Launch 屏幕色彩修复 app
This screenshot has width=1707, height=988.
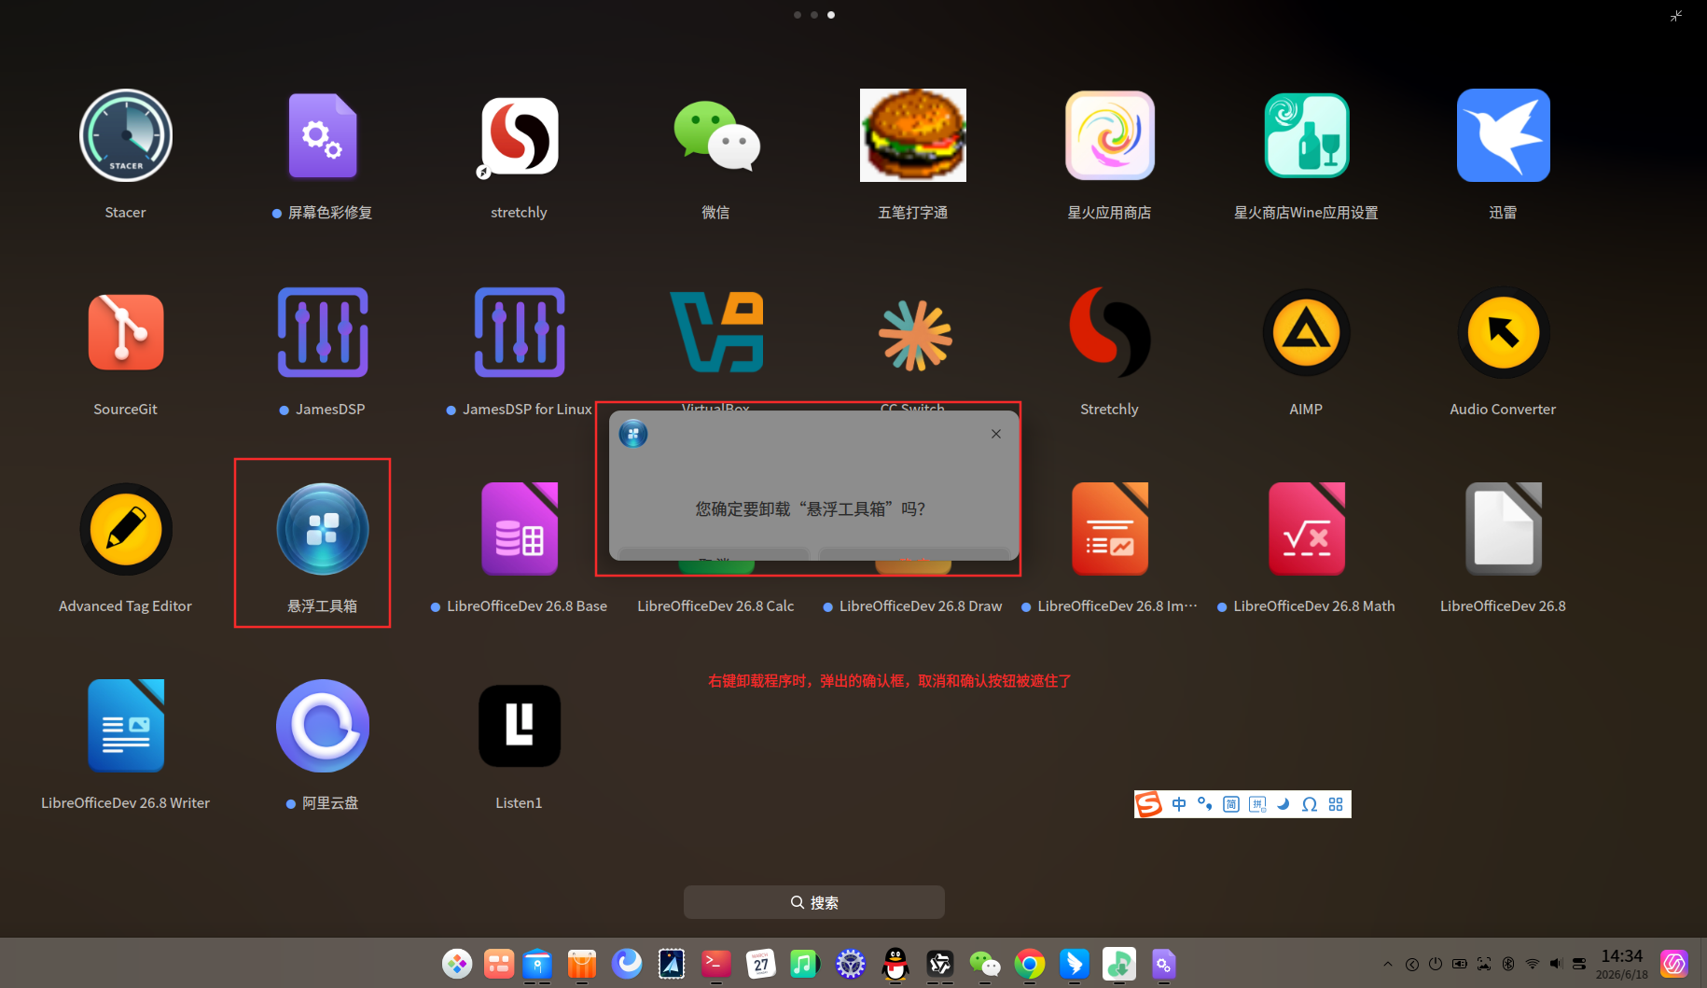click(x=323, y=135)
